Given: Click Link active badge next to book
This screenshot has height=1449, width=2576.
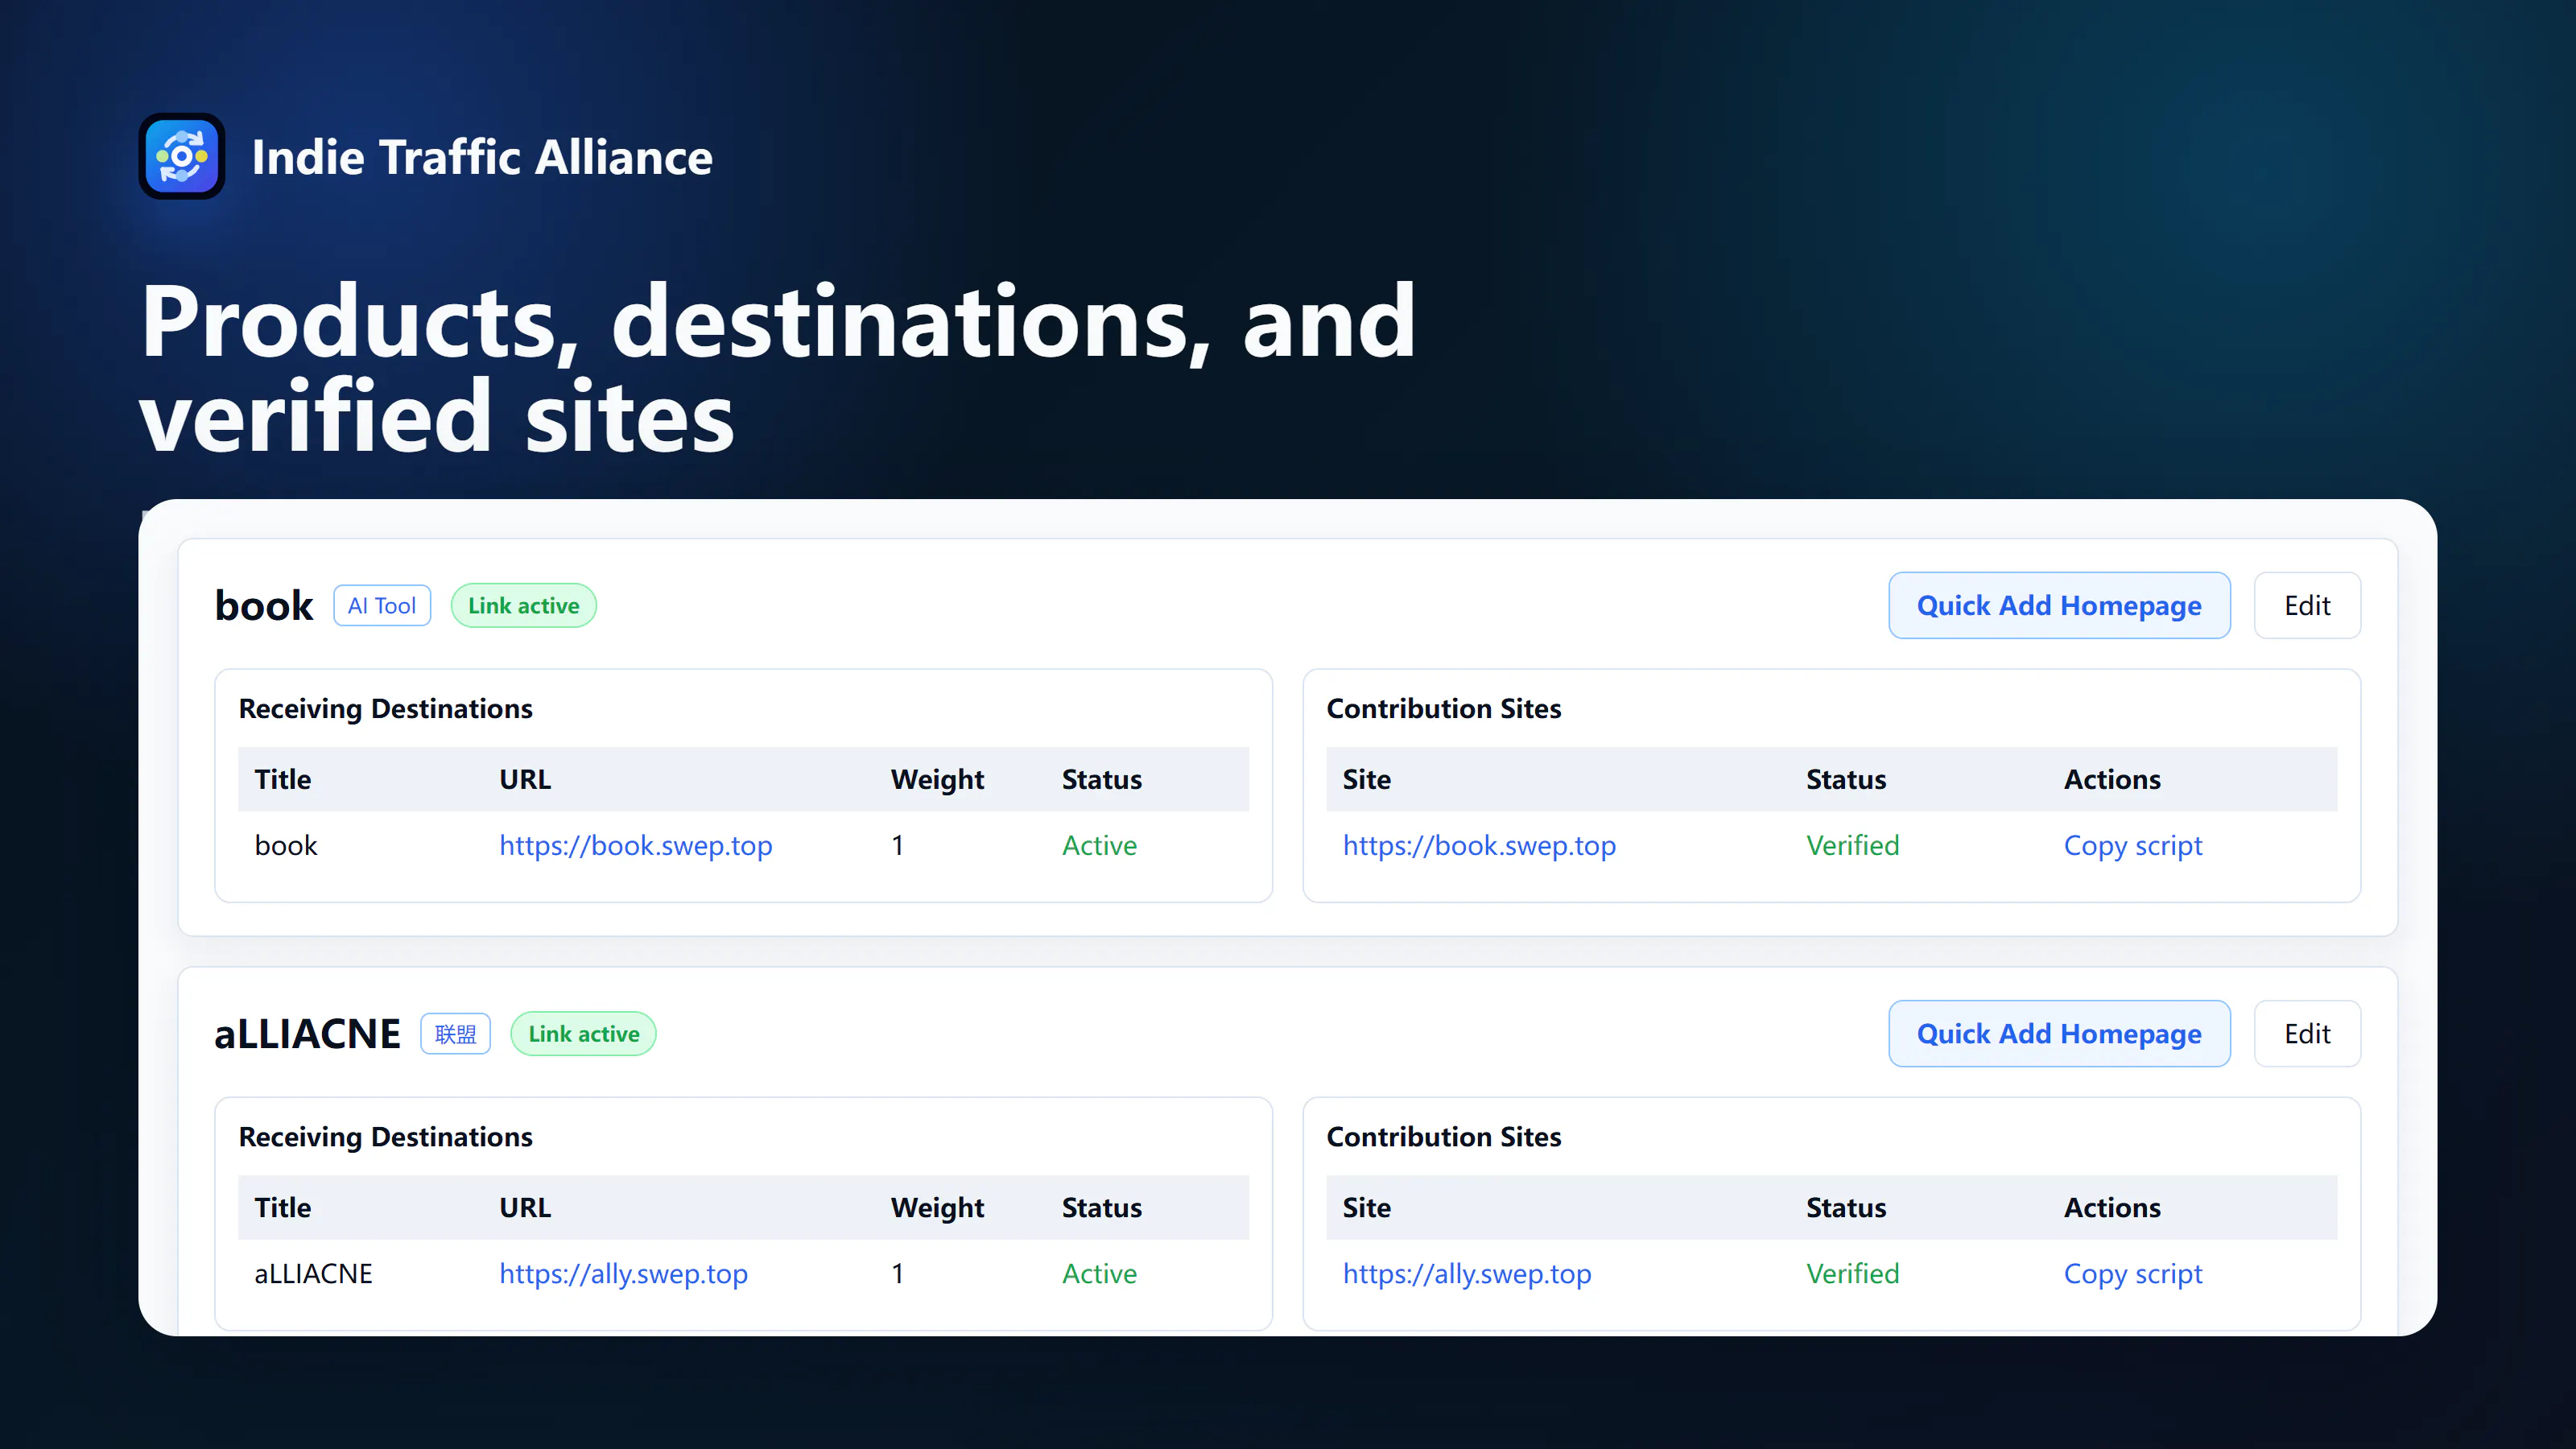Looking at the screenshot, I should [x=524, y=605].
